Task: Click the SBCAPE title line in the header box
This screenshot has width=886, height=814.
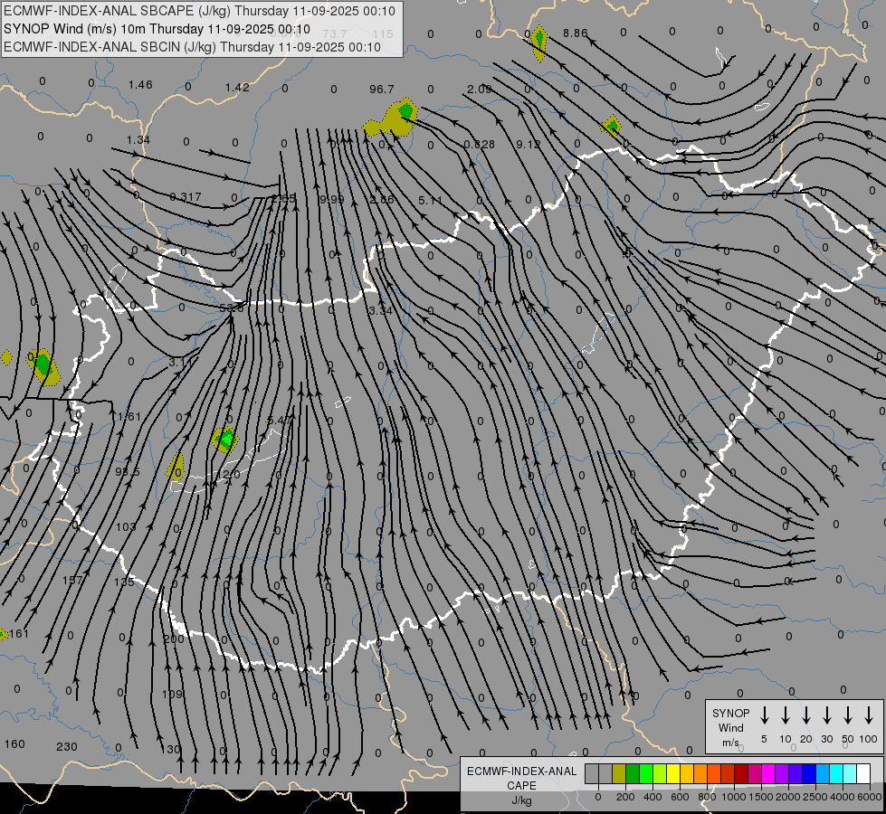Action: tap(199, 11)
